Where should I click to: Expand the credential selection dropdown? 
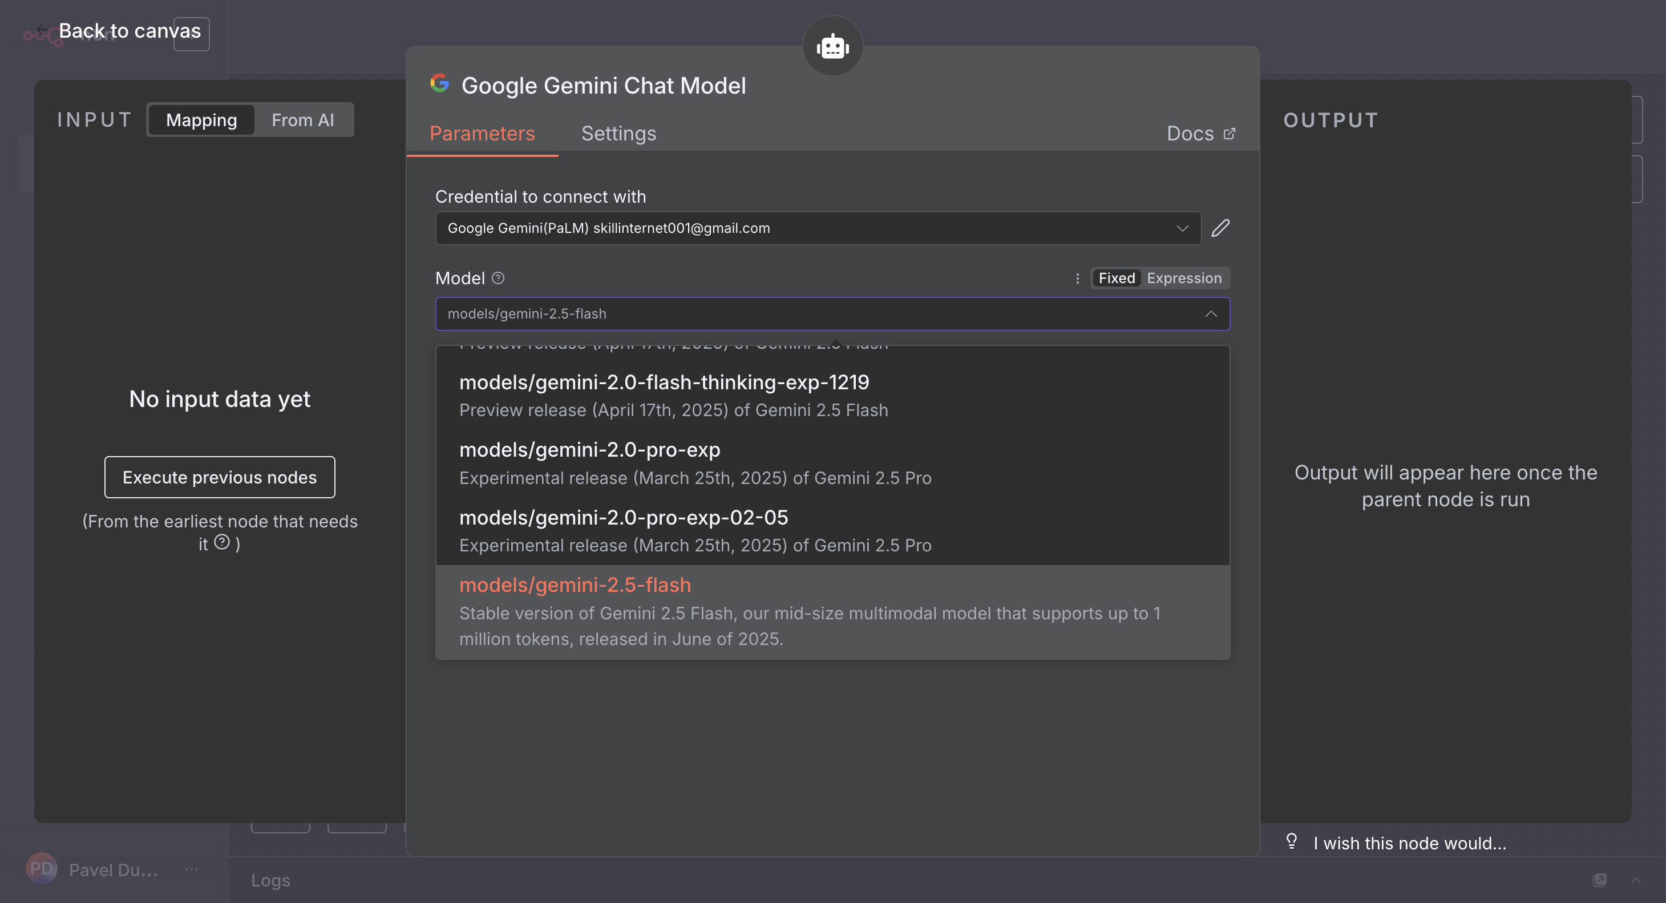(x=1182, y=228)
